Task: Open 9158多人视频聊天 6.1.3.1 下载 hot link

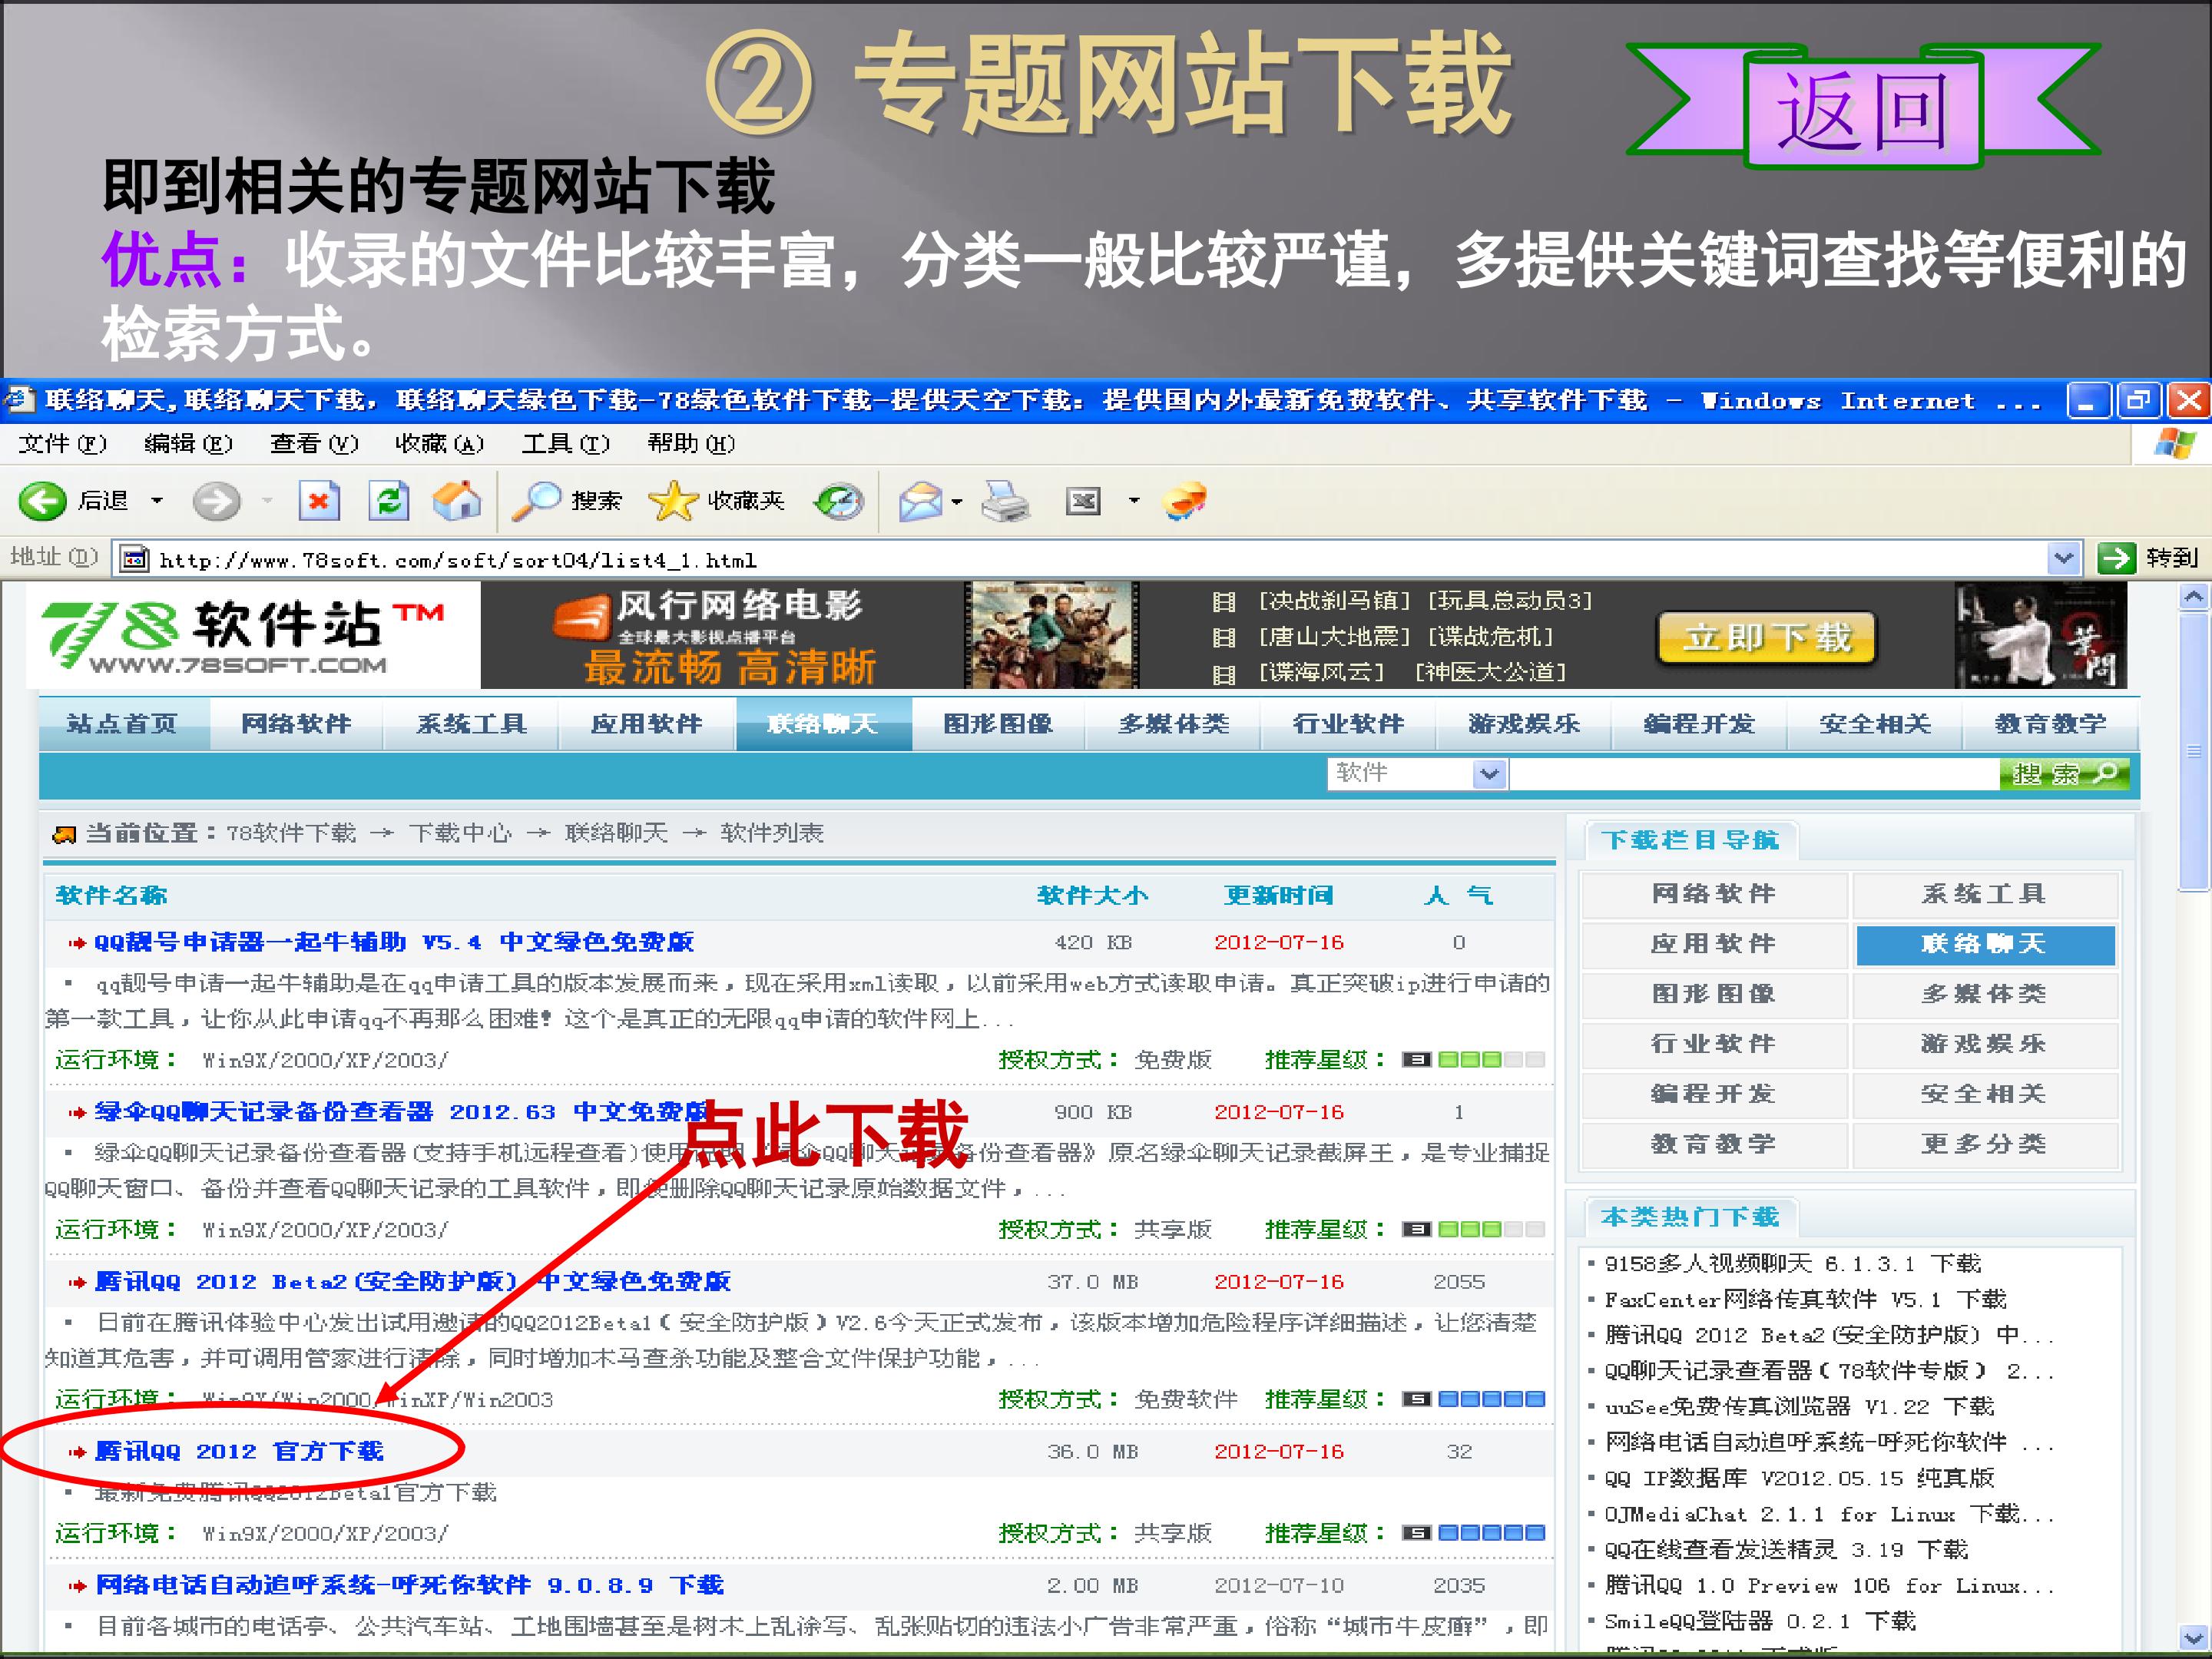Action: pos(1792,1263)
